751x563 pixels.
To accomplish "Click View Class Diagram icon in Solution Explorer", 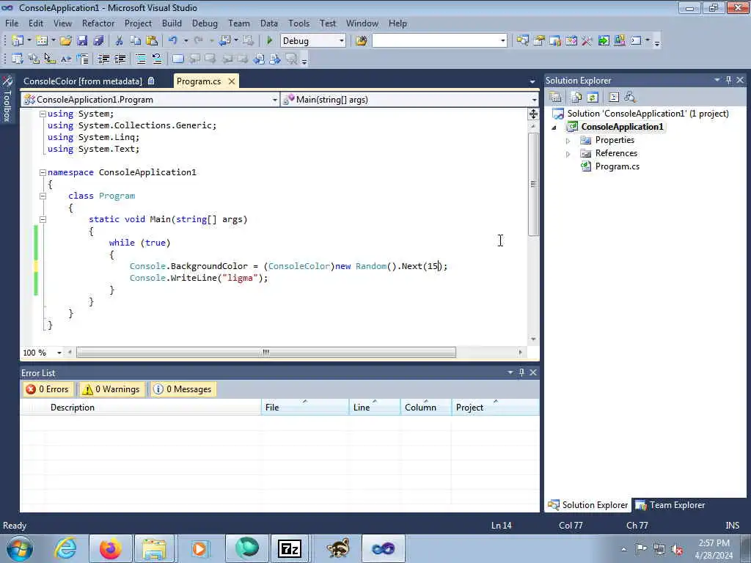I will [630, 97].
